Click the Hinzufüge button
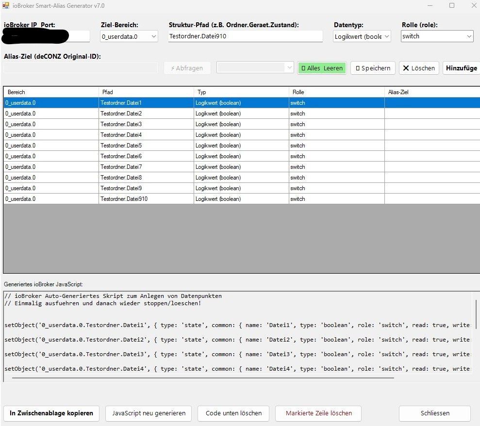 (x=462, y=68)
